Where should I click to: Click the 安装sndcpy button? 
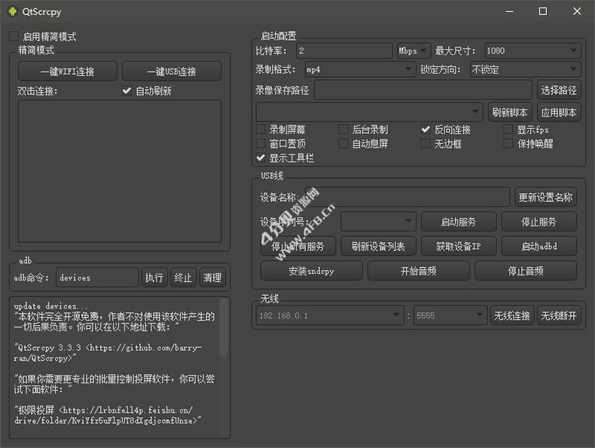[x=311, y=271]
